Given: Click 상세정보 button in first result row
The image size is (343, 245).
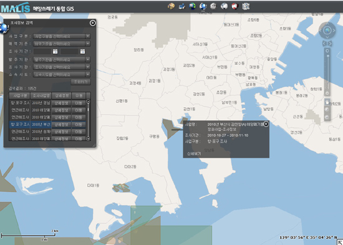Looking at the screenshot, I should pyautogui.click(x=62, y=103).
